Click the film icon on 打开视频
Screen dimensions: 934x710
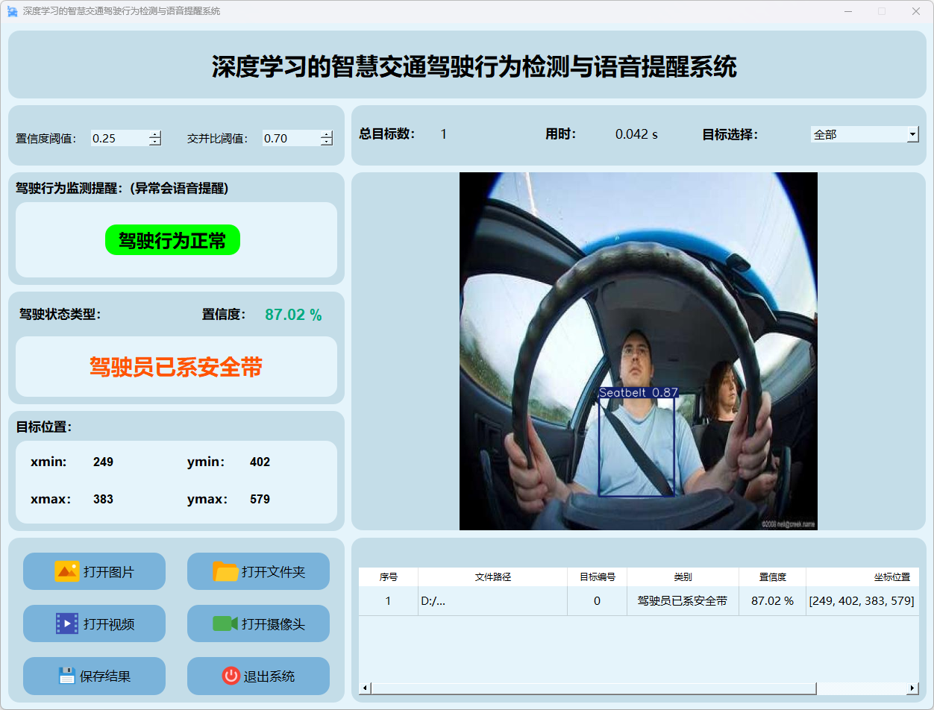(66, 623)
